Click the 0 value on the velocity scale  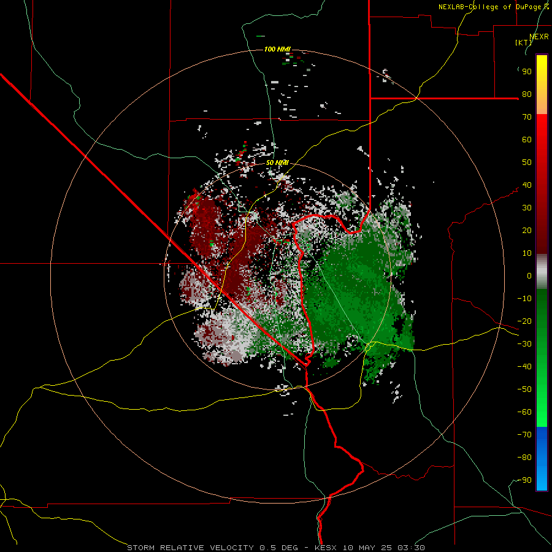(x=529, y=276)
